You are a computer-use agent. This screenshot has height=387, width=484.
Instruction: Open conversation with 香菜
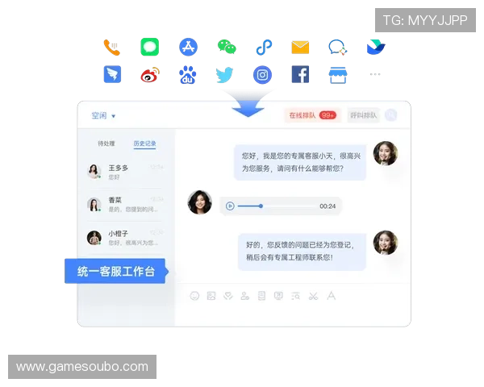coord(125,204)
